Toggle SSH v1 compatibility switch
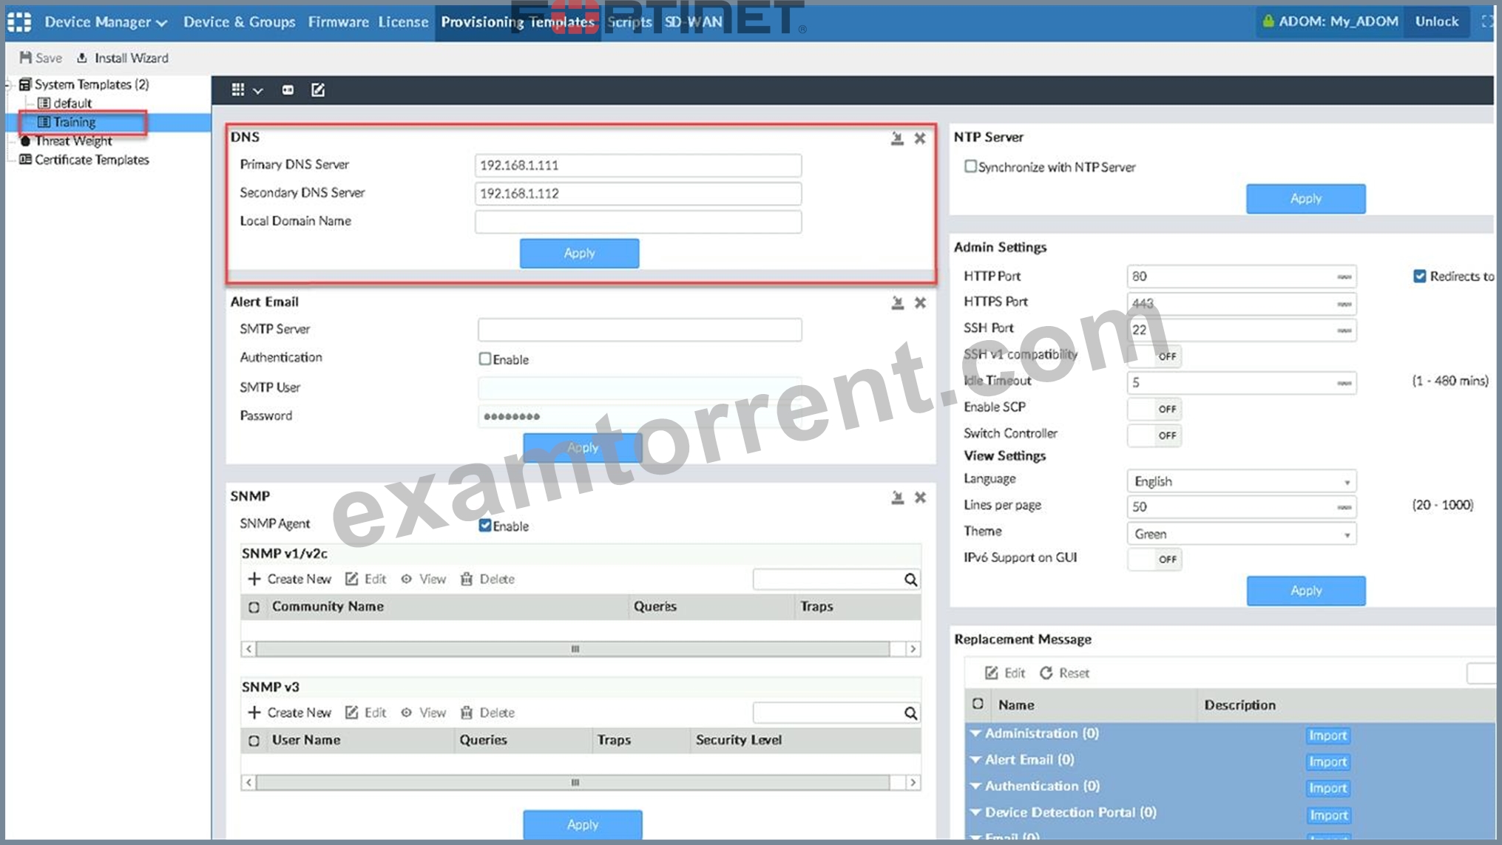 click(1154, 356)
